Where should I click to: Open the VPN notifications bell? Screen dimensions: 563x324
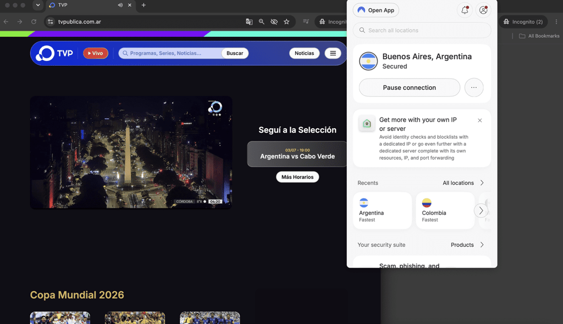[465, 10]
